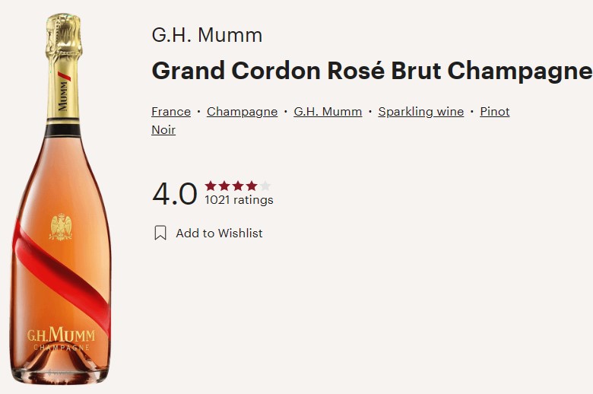
Task: Click the gold foil top of the bottle
Action: 63,38
